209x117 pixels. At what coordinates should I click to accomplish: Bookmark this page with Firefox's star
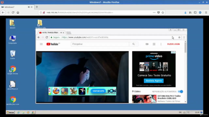point(163,12)
